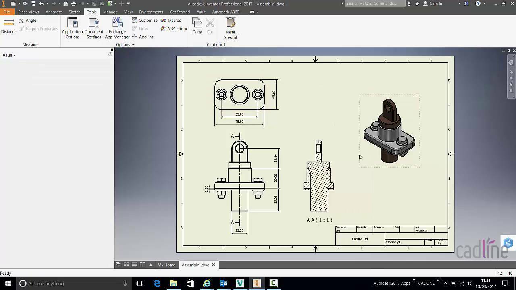The width and height of the screenshot is (516, 290).
Task: Click the Home icon in quick access toolbar
Action: pos(66,4)
